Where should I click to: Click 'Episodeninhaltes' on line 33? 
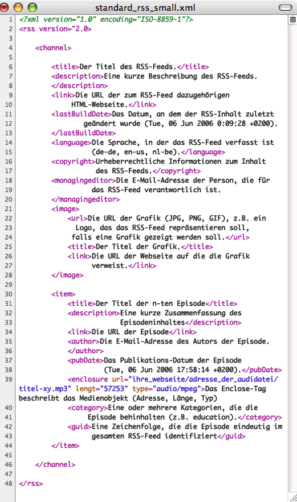pos(153,323)
